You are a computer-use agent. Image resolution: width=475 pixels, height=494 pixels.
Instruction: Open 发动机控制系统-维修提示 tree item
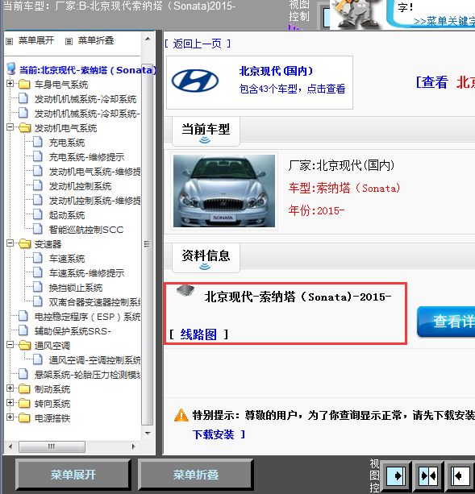pyautogui.click(x=94, y=201)
